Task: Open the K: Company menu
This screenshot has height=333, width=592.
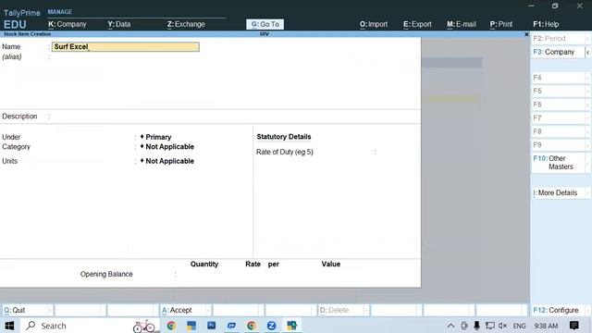Action: tap(68, 24)
